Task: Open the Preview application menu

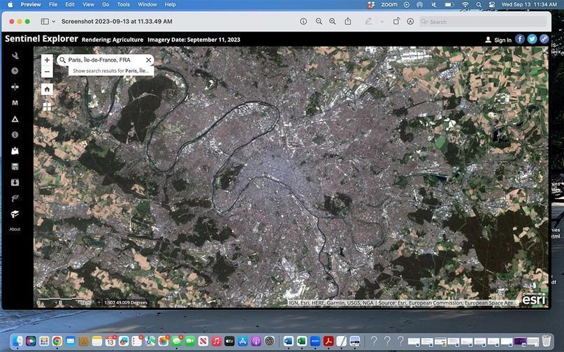Action: tap(31, 5)
